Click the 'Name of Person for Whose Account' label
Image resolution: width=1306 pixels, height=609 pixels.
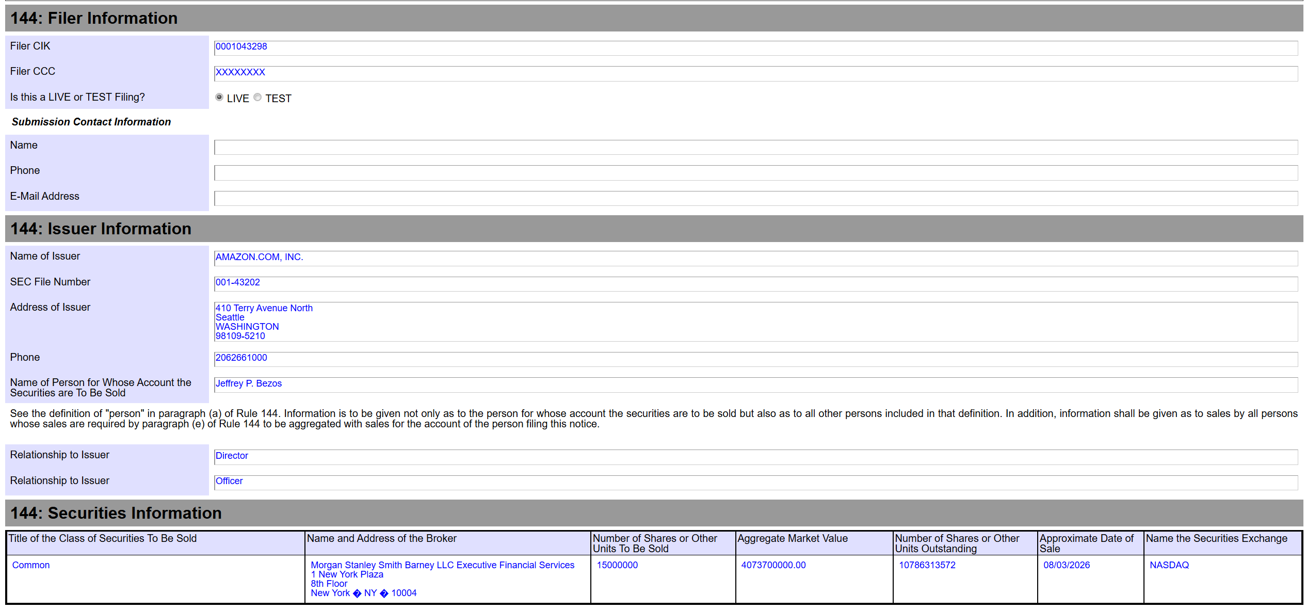[101, 388]
